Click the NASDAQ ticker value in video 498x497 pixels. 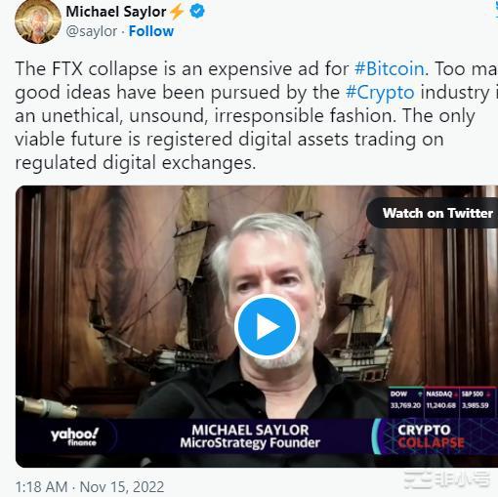tap(441, 405)
